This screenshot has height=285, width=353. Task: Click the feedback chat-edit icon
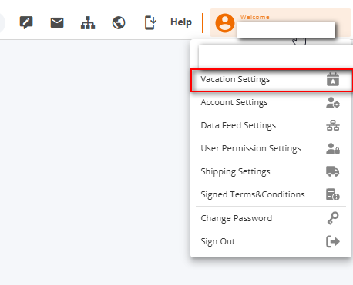click(x=26, y=22)
